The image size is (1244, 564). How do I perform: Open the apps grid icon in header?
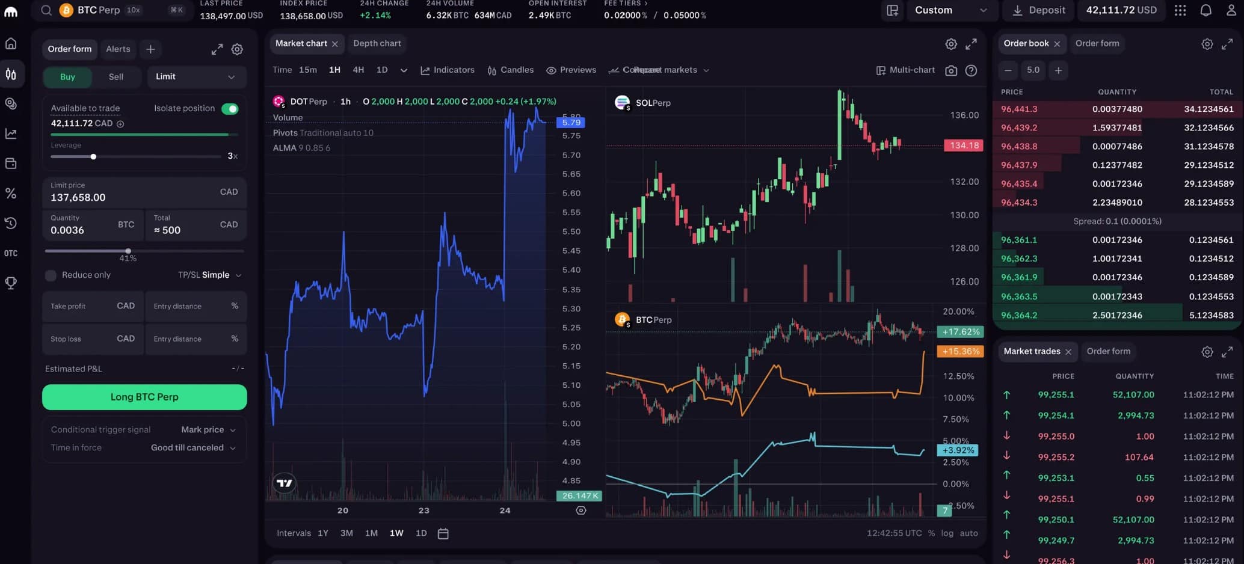(x=1180, y=10)
